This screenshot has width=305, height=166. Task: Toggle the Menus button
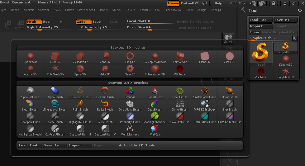(173, 3)
